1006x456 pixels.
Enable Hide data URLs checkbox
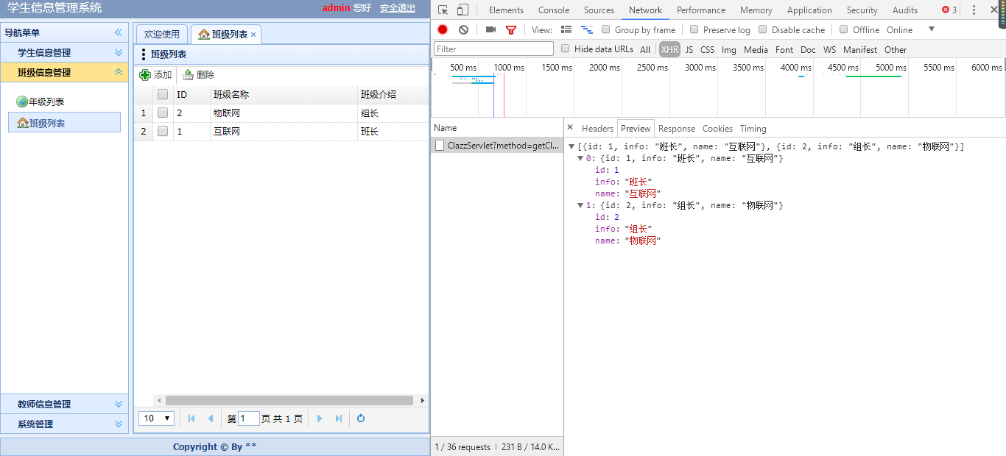tap(565, 49)
